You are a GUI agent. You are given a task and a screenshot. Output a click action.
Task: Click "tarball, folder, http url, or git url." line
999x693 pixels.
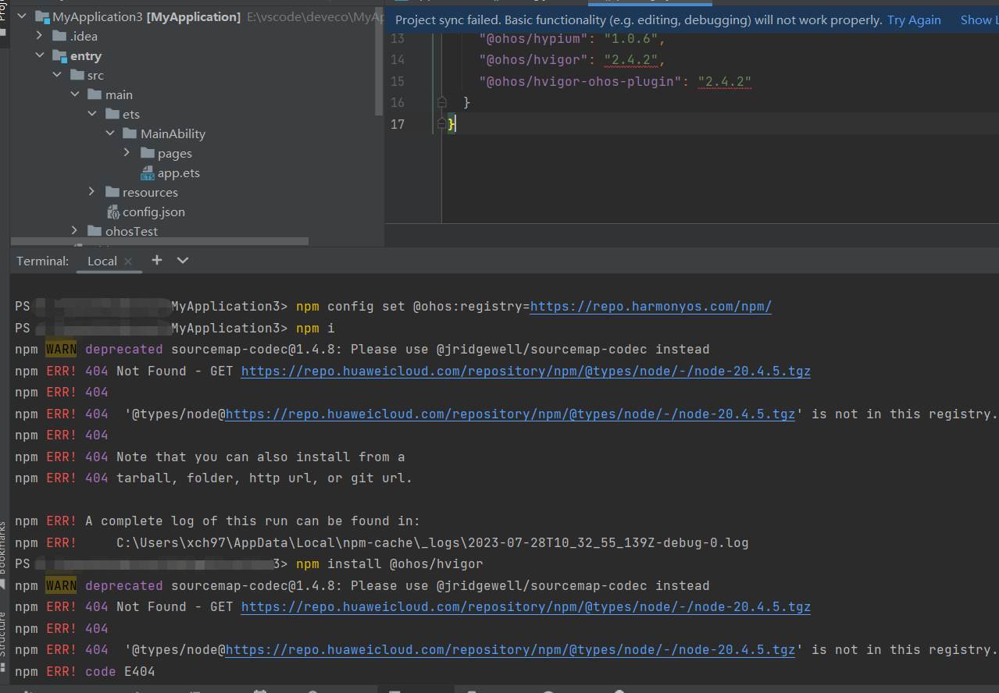264,478
